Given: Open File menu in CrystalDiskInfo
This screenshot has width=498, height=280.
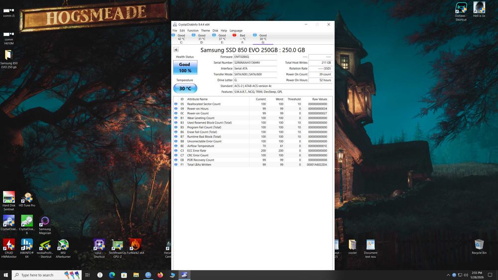Looking at the screenshot, I should coord(175,30).
